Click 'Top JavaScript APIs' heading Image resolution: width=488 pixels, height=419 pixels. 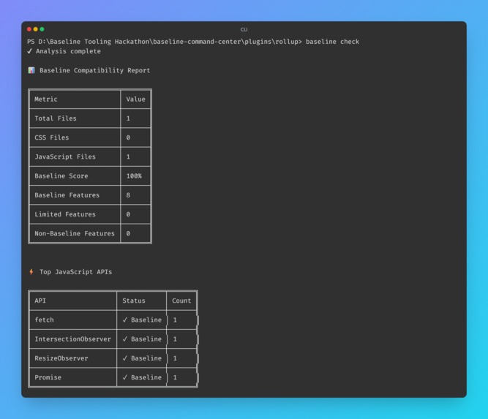75,272
